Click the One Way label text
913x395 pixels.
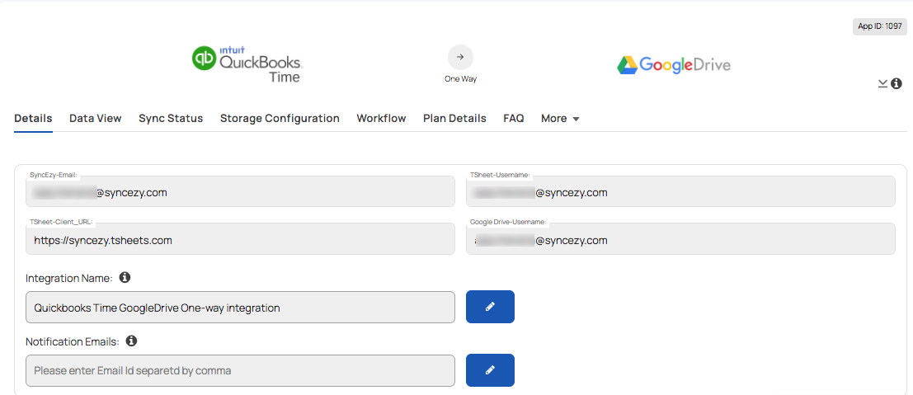coord(460,78)
